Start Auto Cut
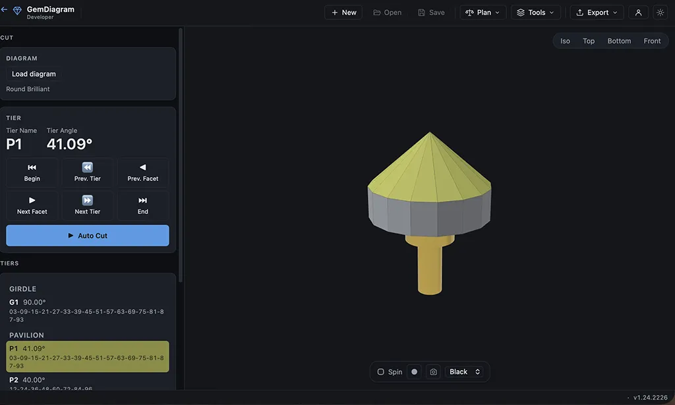This screenshot has height=405, width=675. (x=88, y=236)
